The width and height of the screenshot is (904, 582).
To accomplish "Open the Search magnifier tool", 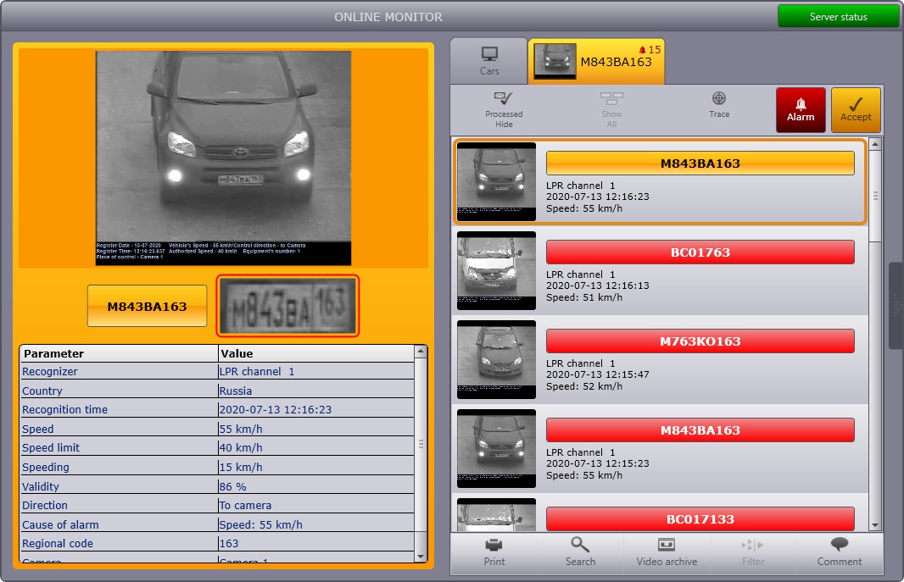I will point(580,552).
